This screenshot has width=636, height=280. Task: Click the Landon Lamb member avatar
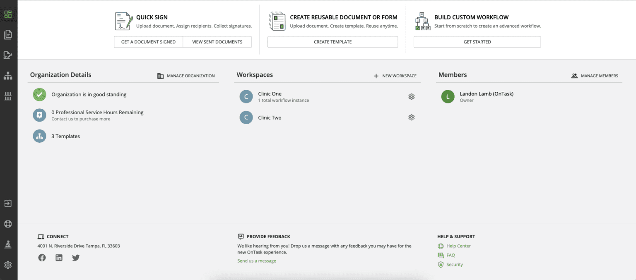tap(448, 96)
